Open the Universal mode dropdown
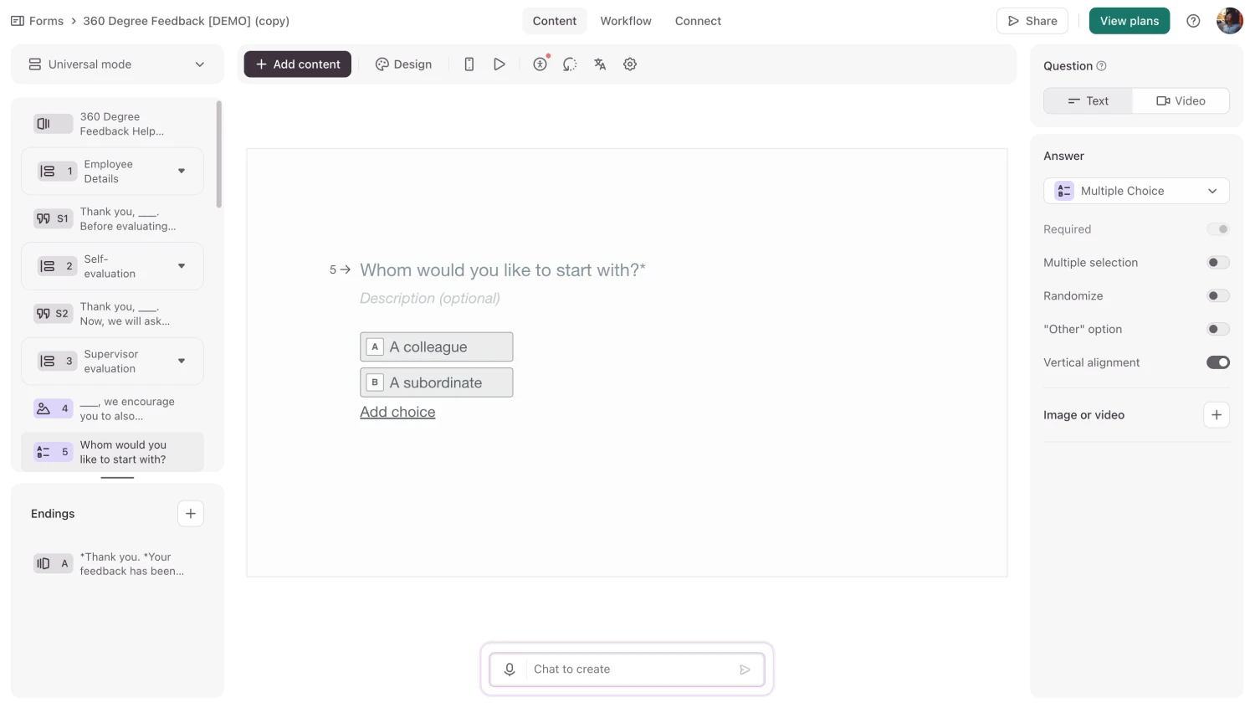The height and width of the screenshot is (708, 1255). [x=116, y=64]
